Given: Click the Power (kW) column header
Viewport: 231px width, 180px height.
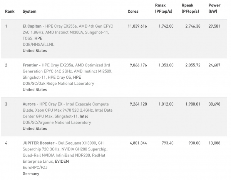Looking at the screenshot, I should 214,8.
